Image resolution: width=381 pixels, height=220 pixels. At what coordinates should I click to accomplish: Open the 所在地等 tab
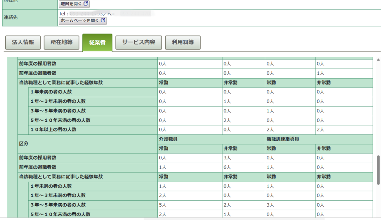pyautogui.click(x=61, y=42)
